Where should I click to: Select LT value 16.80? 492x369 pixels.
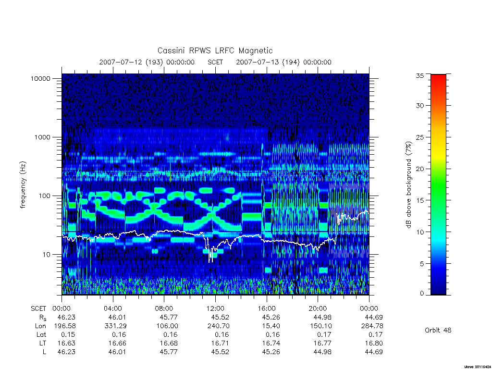[374, 343]
